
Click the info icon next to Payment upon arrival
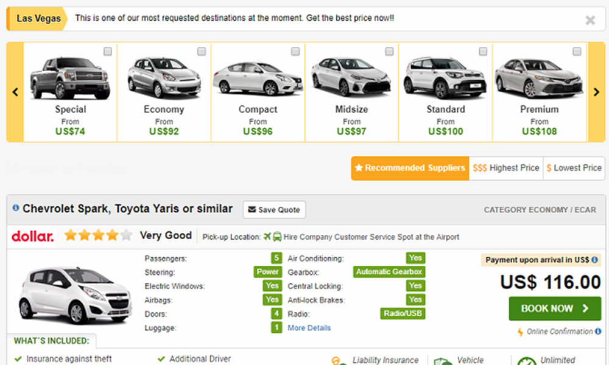click(594, 260)
